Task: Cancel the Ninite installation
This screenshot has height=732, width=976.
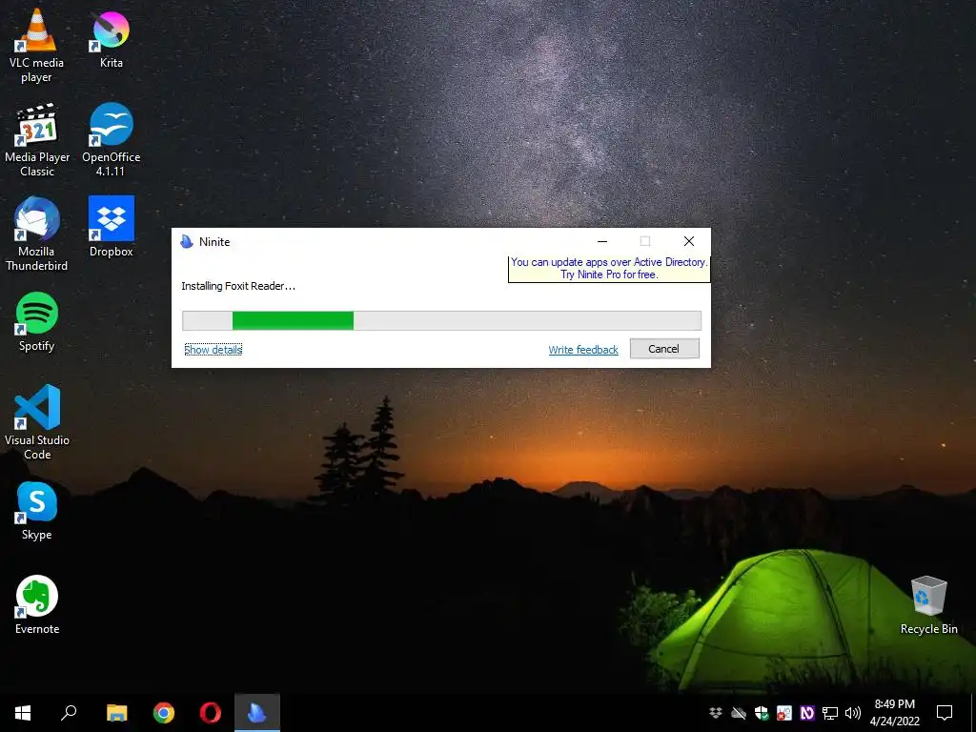Action: pos(664,349)
